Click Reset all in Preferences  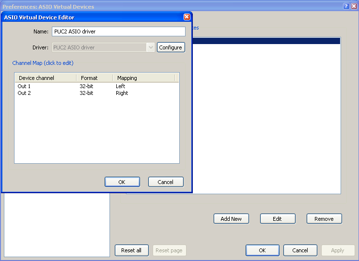click(x=131, y=250)
